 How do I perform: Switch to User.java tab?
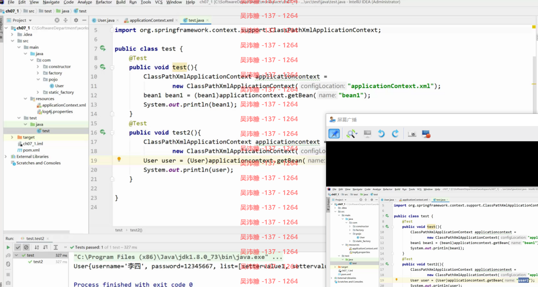coord(106,20)
